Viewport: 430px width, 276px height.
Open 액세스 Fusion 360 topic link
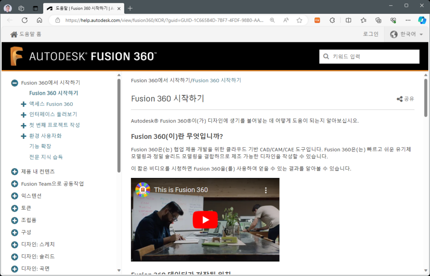(x=51, y=104)
